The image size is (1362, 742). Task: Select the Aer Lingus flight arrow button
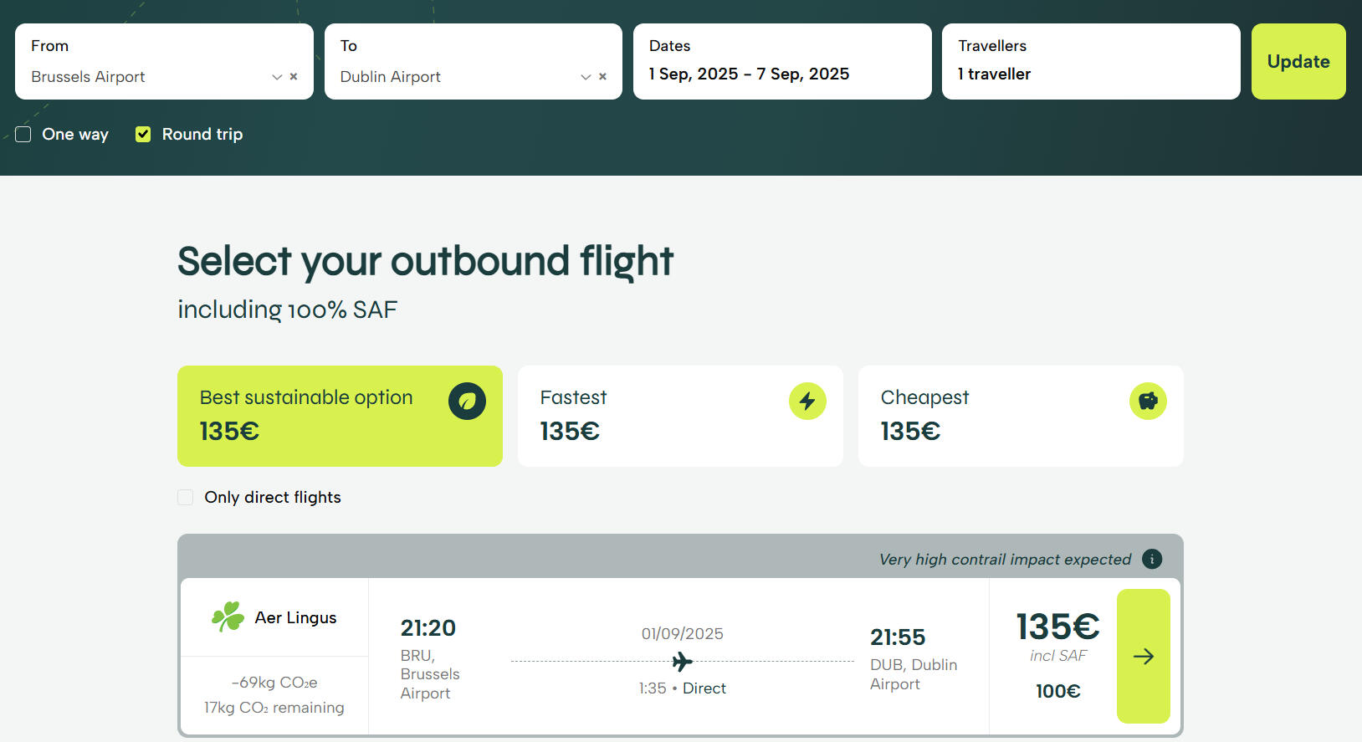pos(1143,657)
